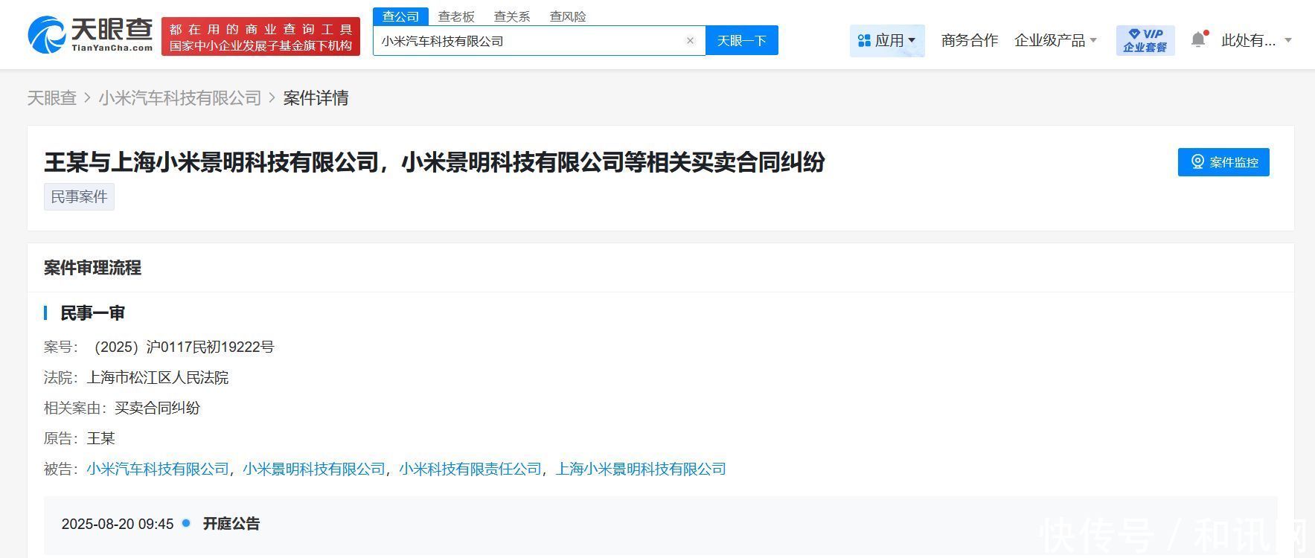This screenshot has height=558, width=1315.
Task: Click the 天眼一下 search button
Action: pos(741,41)
